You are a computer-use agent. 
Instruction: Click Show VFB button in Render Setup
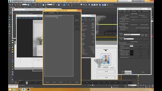point(126,15)
